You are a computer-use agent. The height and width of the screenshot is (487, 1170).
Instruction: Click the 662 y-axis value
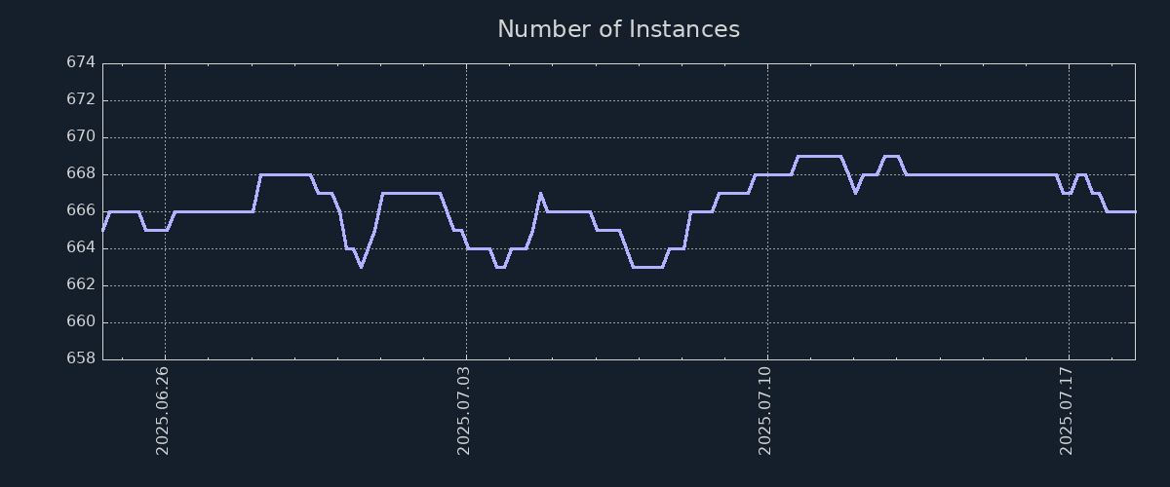(x=81, y=284)
